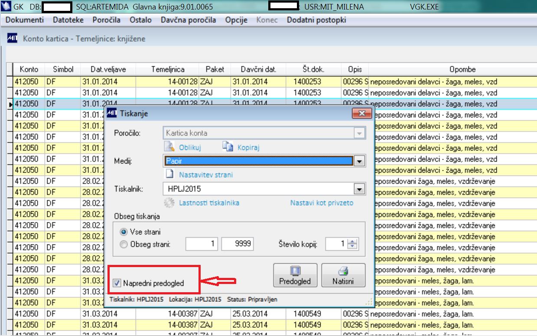The width and height of the screenshot is (537, 336).
Task: Click the Lastnosti tiskalnika gear icon
Action: tap(169, 202)
